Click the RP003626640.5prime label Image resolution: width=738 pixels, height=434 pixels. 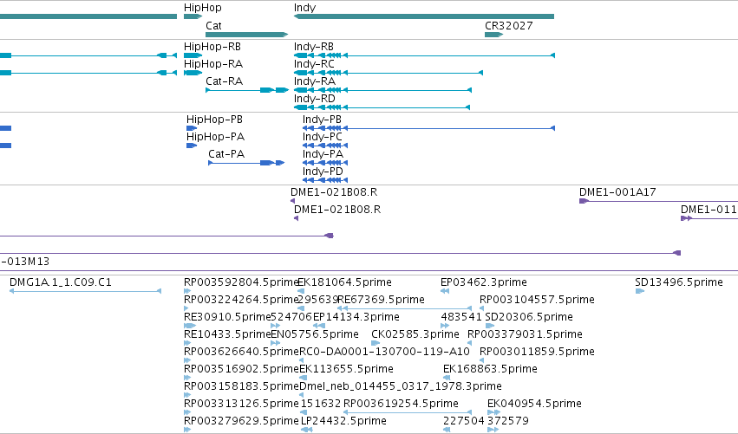point(242,353)
